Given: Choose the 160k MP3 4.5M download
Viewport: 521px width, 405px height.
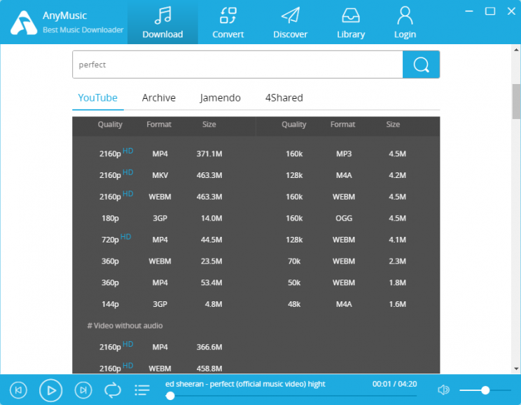Looking at the screenshot, I should tap(343, 154).
